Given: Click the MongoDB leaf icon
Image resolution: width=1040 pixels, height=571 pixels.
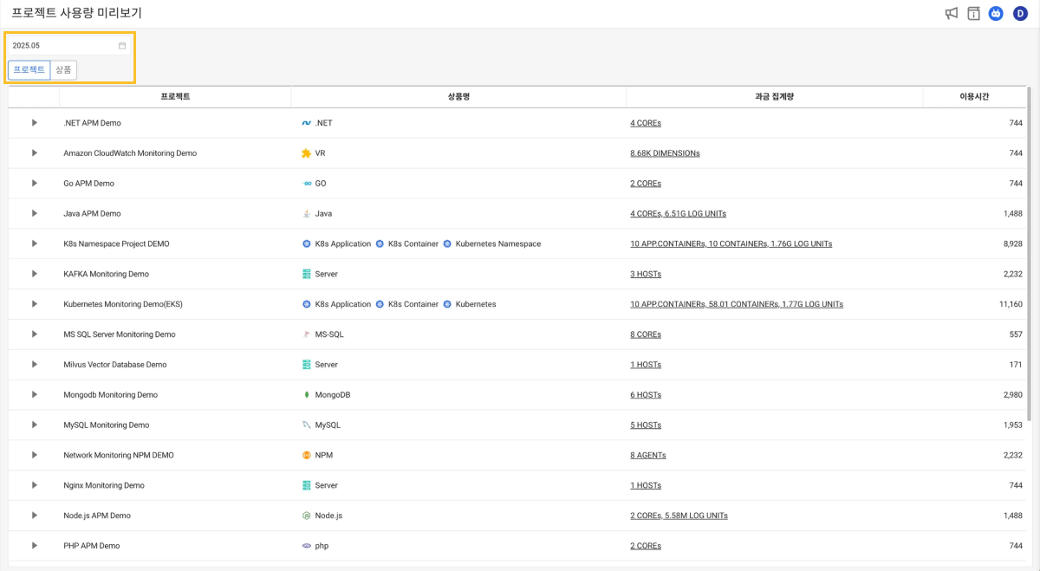Looking at the screenshot, I should (306, 395).
